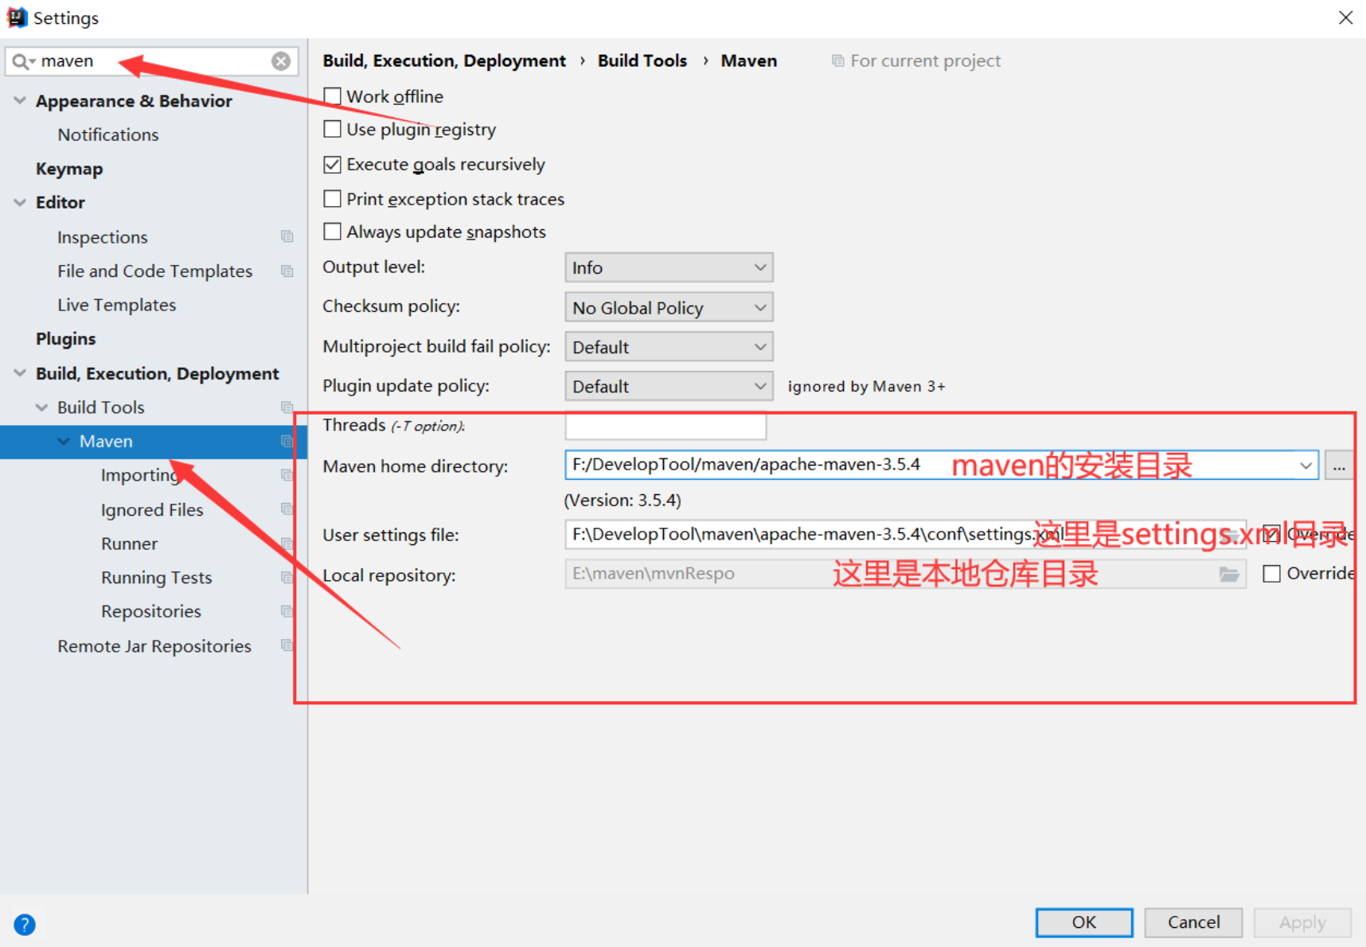The width and height of the screenshot is (1366, 947).
Task: Open Live Templates settings
Action: click(x=116, y=305)
